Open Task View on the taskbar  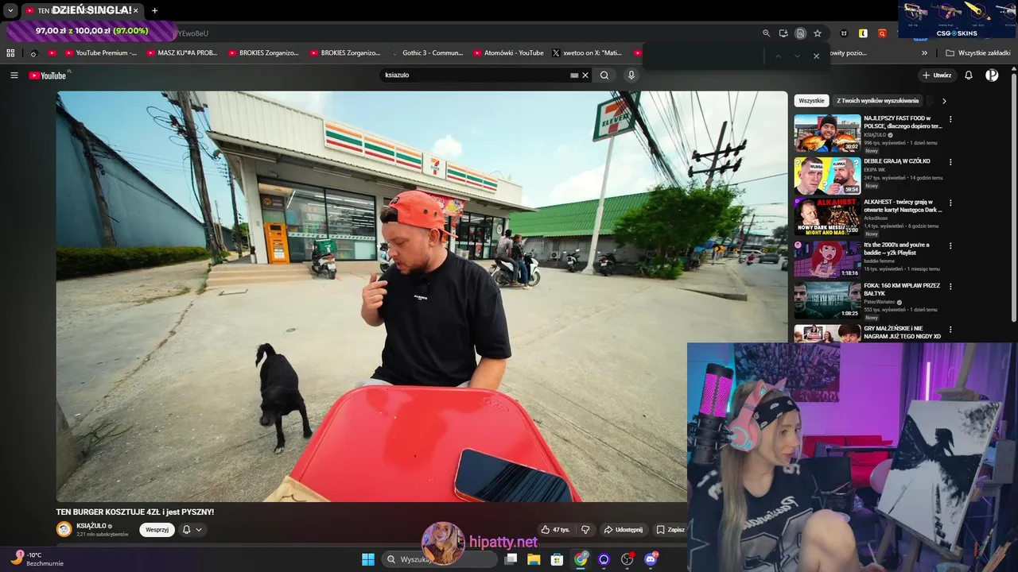[x=511, y=559]
